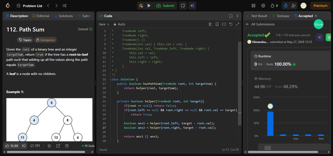Click the '79 Online' indicator
Screen dimensions: 333x156
[88, 146]
